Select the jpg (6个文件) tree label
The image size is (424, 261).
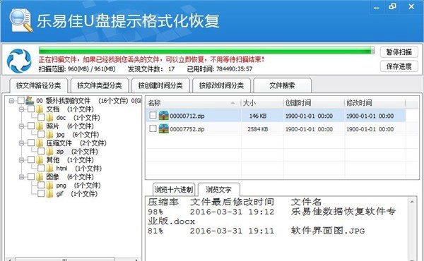[x=77, y=135]
